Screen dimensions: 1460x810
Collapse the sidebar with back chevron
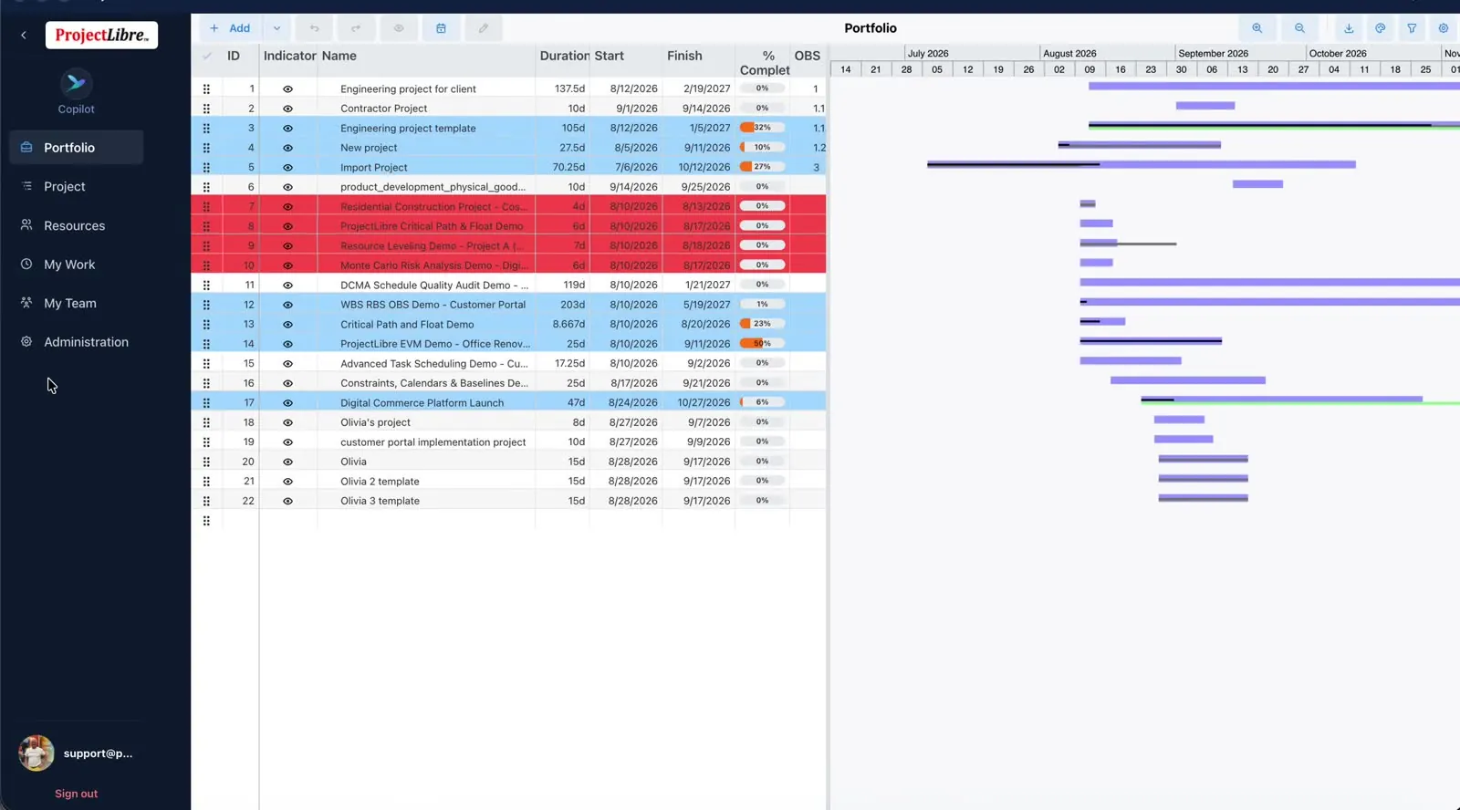pyautogui.click(x=24, y=35)
